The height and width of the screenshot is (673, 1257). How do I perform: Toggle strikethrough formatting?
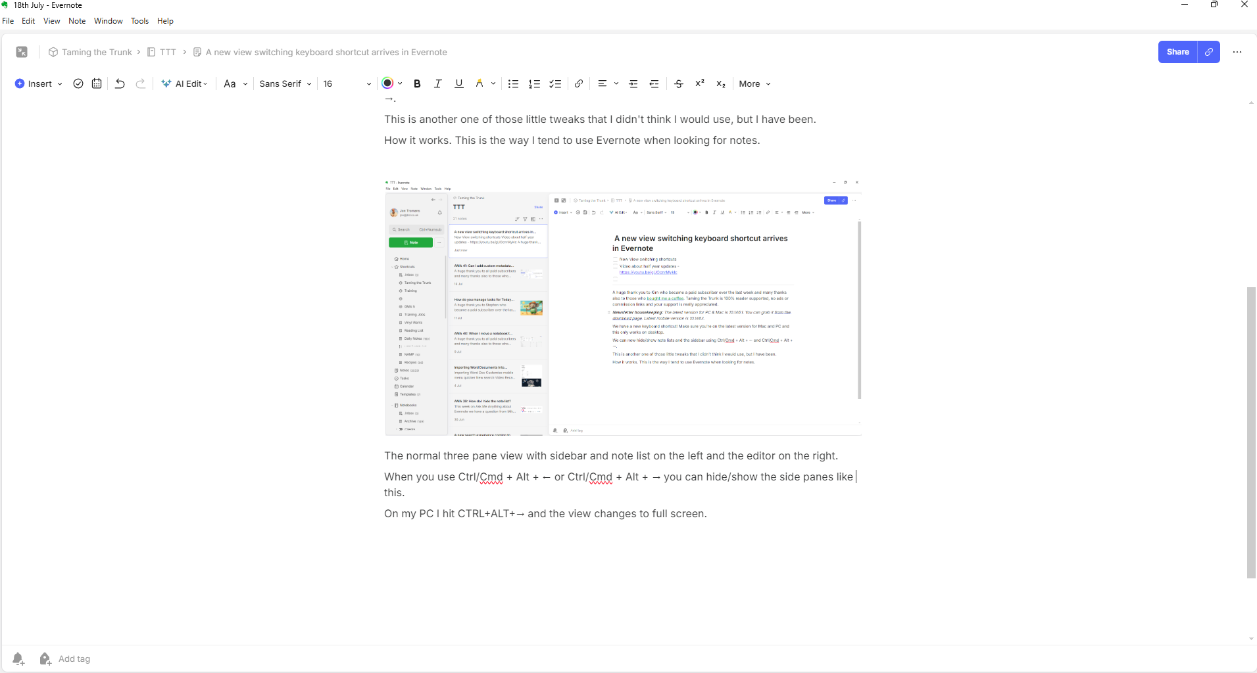click(x=679, y=83)
